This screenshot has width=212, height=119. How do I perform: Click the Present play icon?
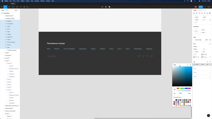pyautogui.click(x=205, y=7)
